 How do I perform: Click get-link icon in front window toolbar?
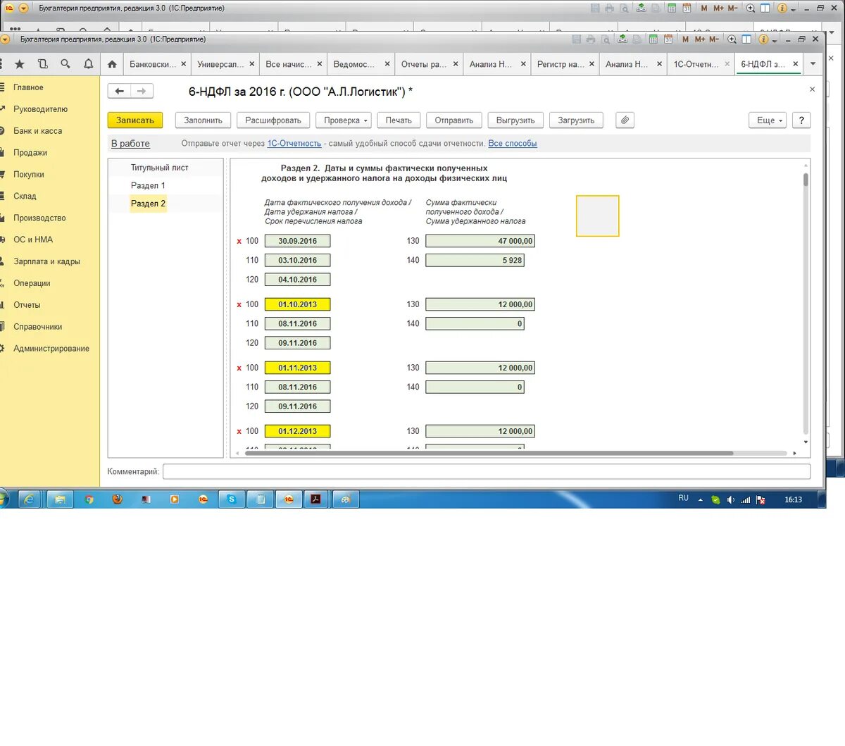pyautogui.click(x=622, y=39)
